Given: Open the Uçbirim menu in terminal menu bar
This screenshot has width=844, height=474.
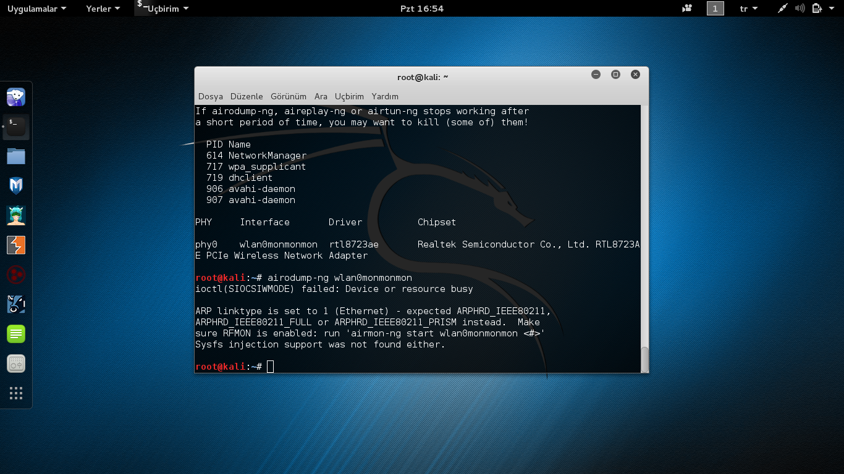Looking at the screenshot, I should pos(349,96).
